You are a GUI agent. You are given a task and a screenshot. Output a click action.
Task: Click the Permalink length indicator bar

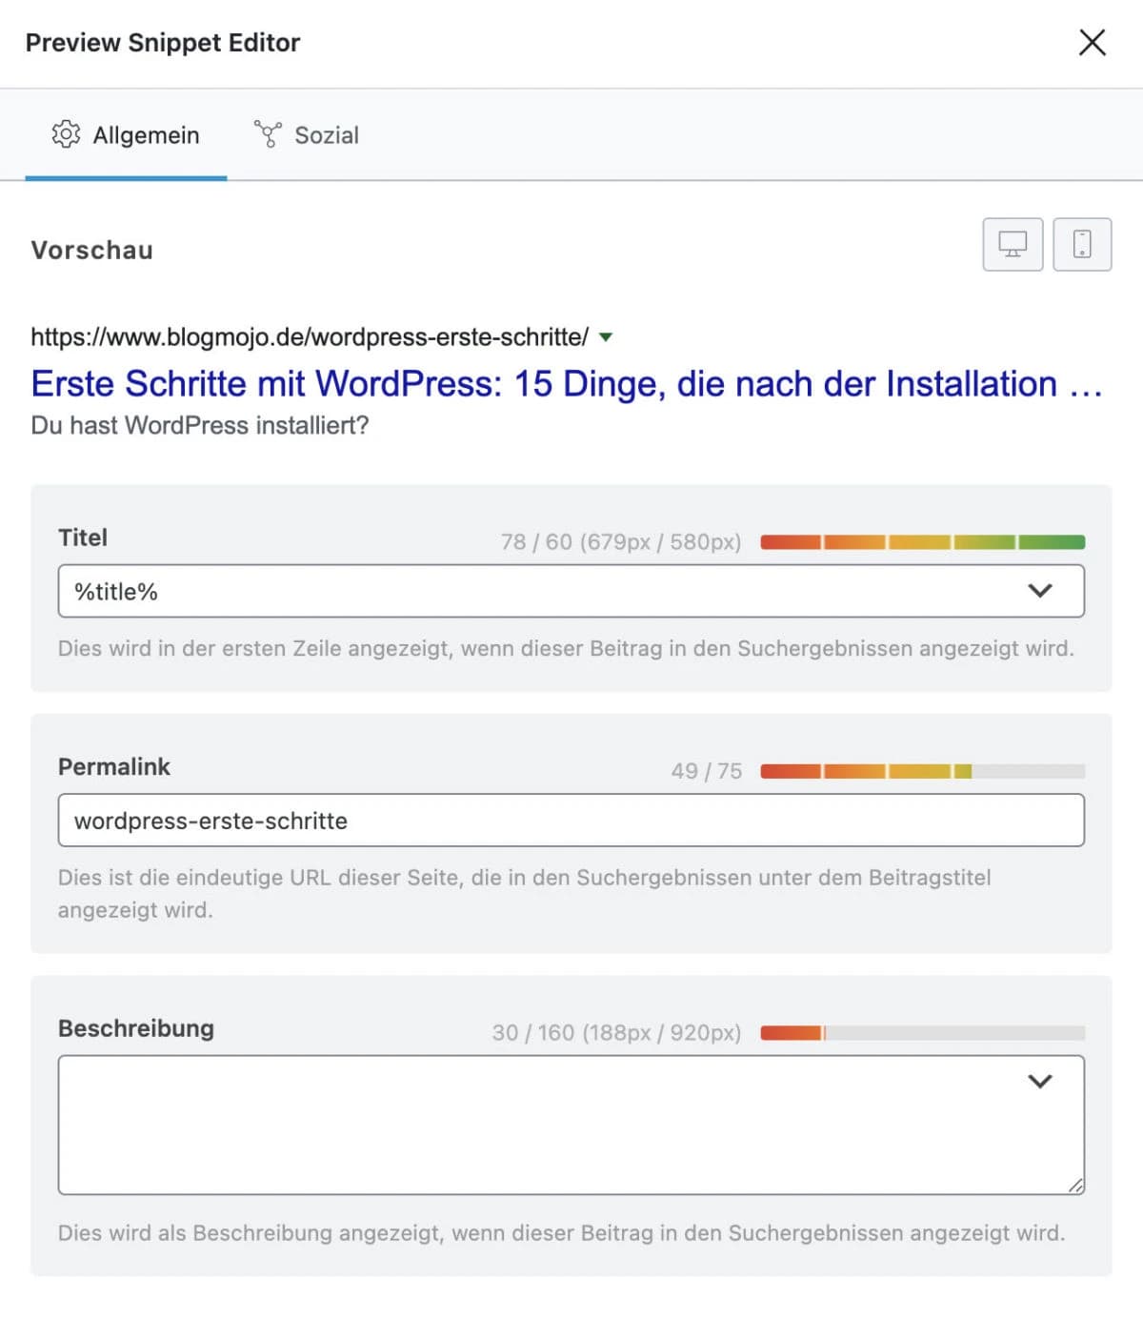point(922,771)
